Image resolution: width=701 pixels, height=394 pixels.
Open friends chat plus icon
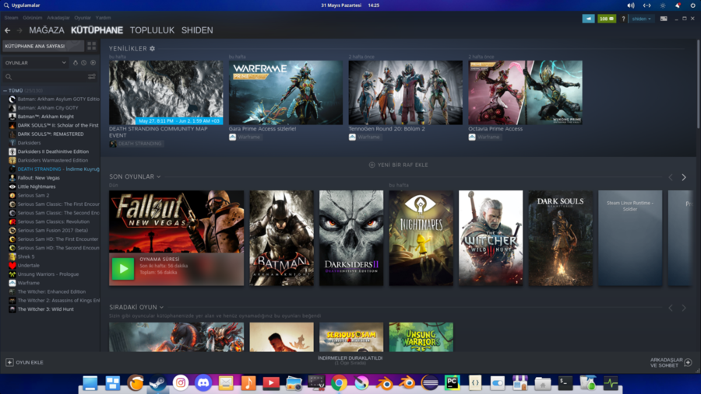tap(688, 362)
